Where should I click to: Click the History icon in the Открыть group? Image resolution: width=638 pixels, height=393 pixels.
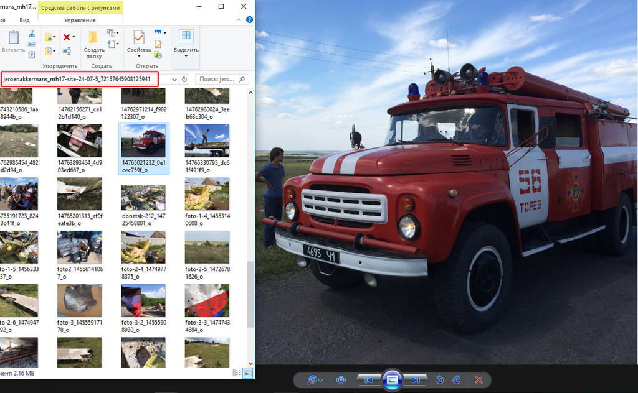pyautogui.click(x=158, y=55)
